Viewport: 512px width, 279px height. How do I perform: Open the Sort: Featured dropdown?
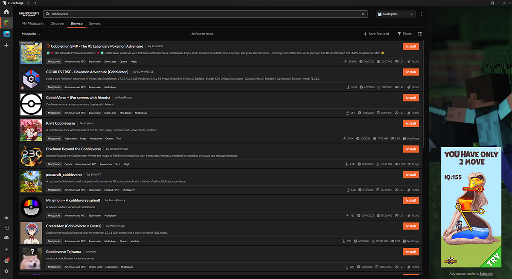tap(376, 34)
